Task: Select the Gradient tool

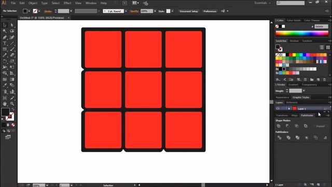Action: pos(12,79)
